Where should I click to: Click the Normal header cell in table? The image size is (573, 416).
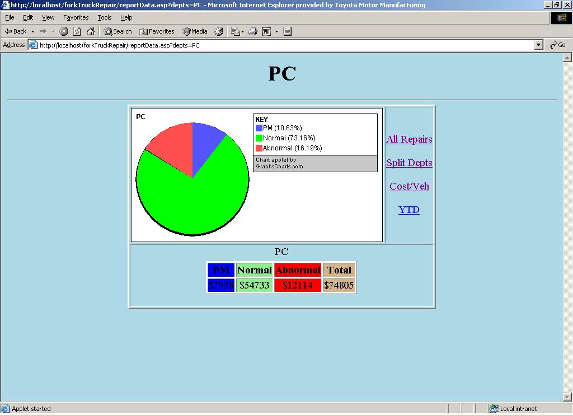(x=255, y=270)
